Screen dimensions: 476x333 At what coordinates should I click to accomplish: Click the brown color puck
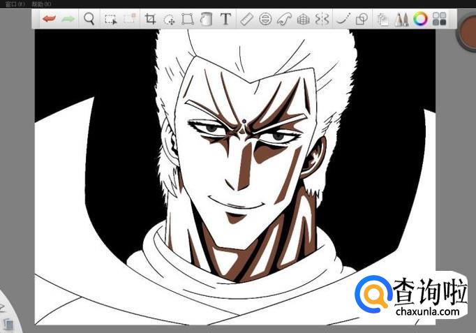[468, 32]
